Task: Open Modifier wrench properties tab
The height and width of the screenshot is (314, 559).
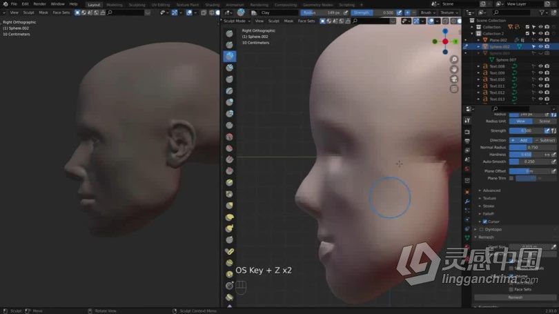Action: click(x=467, y=202)
